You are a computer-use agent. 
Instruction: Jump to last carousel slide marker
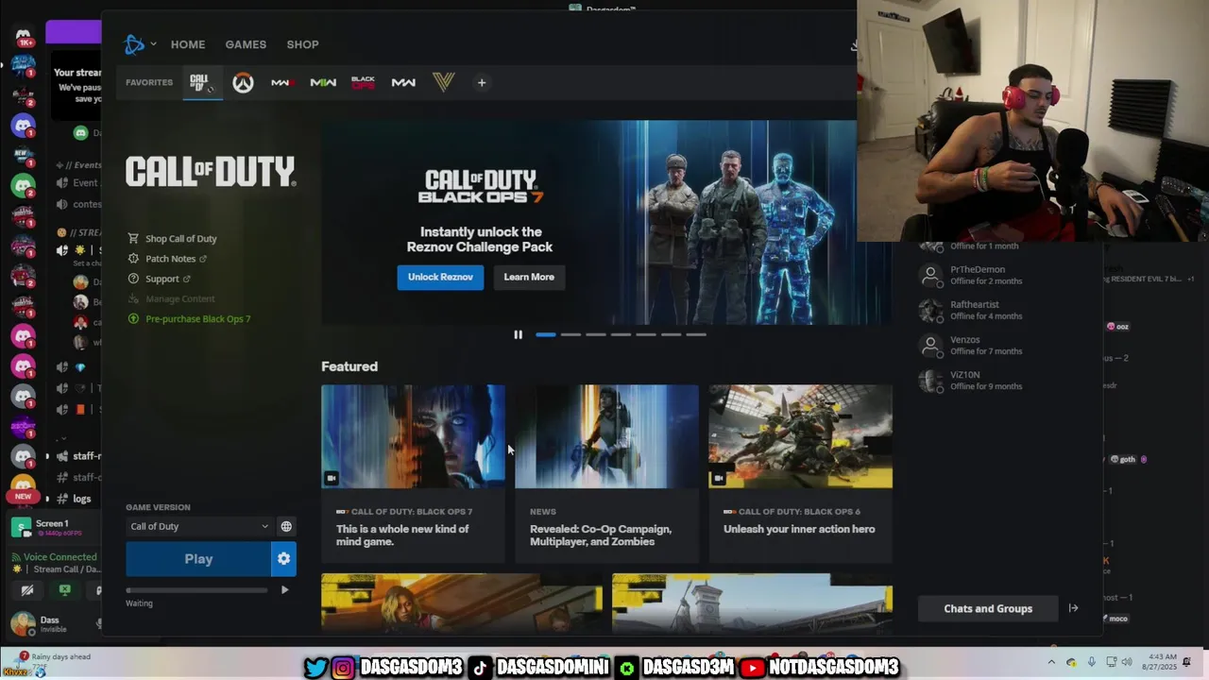696,334
